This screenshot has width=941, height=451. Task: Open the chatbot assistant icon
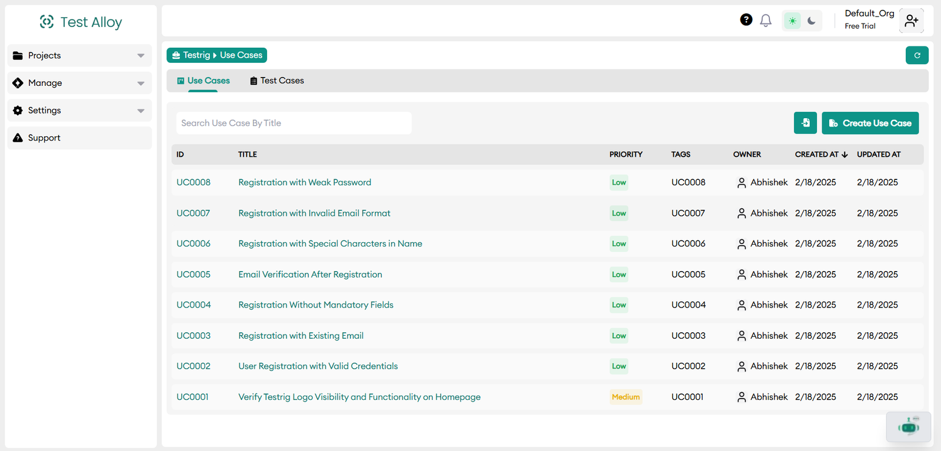[909, 427]
